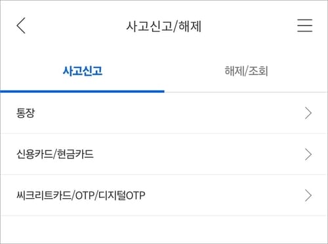Go back using the left arrow icon
This screenshot has width=328, height=244.
[21, 26]
